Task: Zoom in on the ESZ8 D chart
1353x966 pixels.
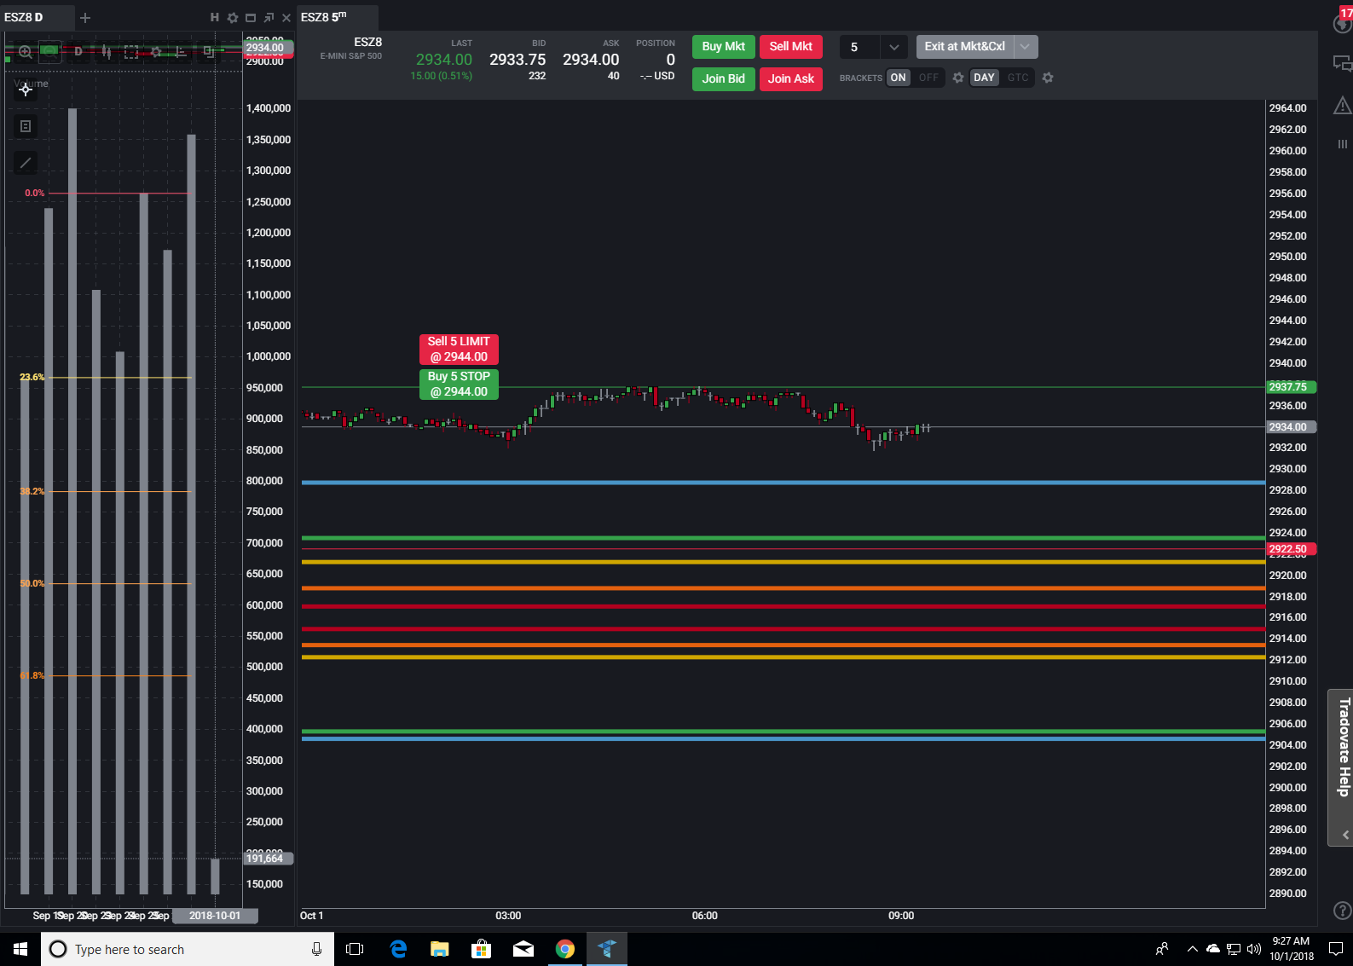Action: pos(26,52)
